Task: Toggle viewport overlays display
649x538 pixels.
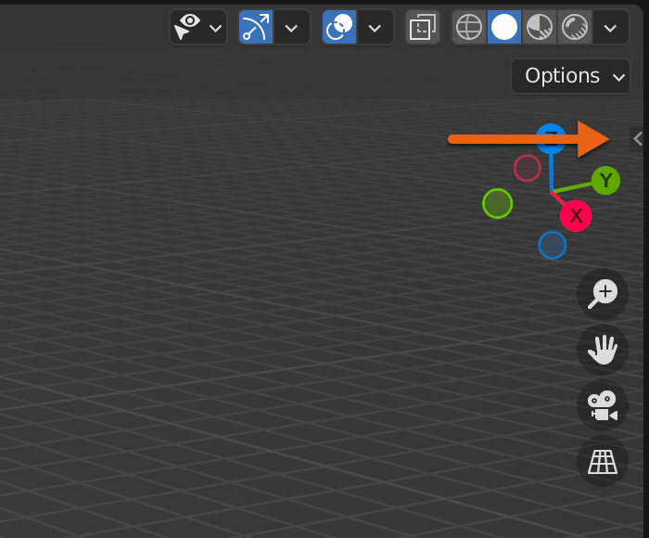Action: (339, 27)
